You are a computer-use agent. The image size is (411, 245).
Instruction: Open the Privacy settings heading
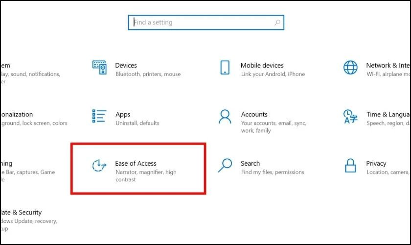376,163
